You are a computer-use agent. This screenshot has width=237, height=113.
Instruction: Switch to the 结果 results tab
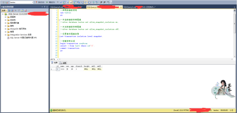click(54, 63)
